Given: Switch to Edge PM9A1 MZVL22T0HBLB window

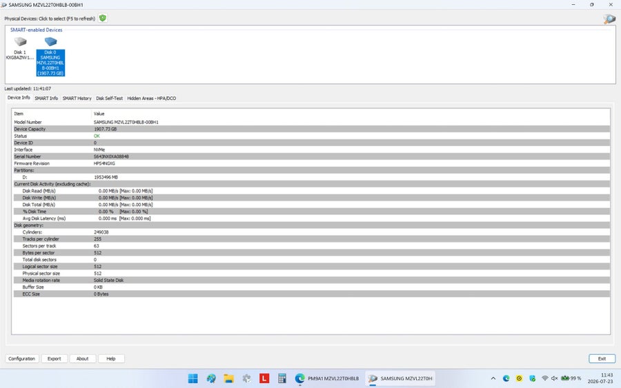Looking at the screenshot, I should 327,378.
